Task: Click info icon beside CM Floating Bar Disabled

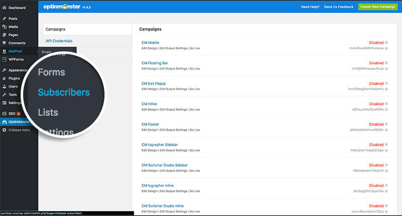Action: tap(386, 62)
